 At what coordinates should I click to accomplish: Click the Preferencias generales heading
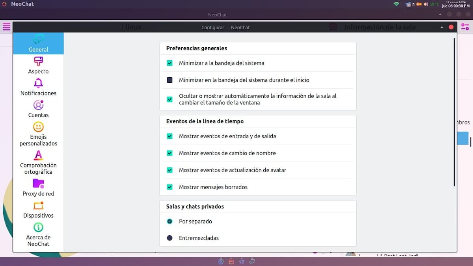197,48
